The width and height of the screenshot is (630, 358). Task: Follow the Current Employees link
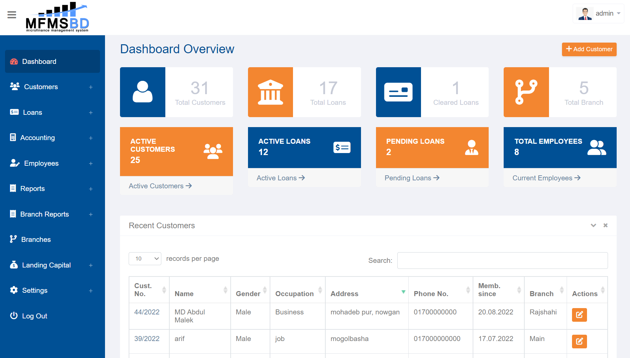pyautogui.click(x=546, y=178)
